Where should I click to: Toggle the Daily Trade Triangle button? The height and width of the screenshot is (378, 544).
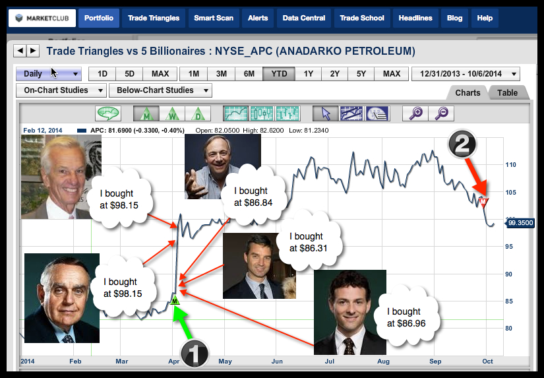pos(198,113)
